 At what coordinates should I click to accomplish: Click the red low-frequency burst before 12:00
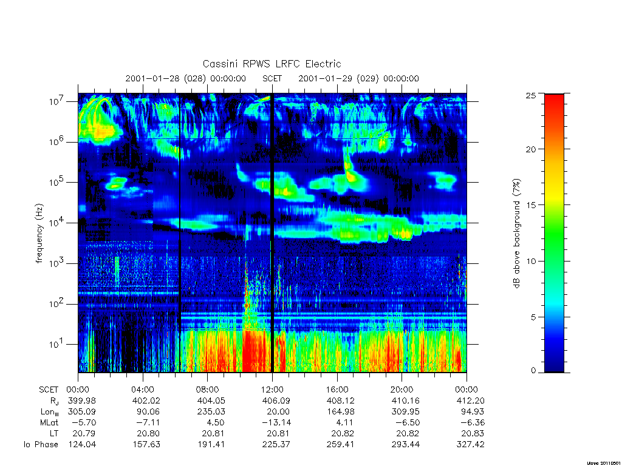click(256, 351)
